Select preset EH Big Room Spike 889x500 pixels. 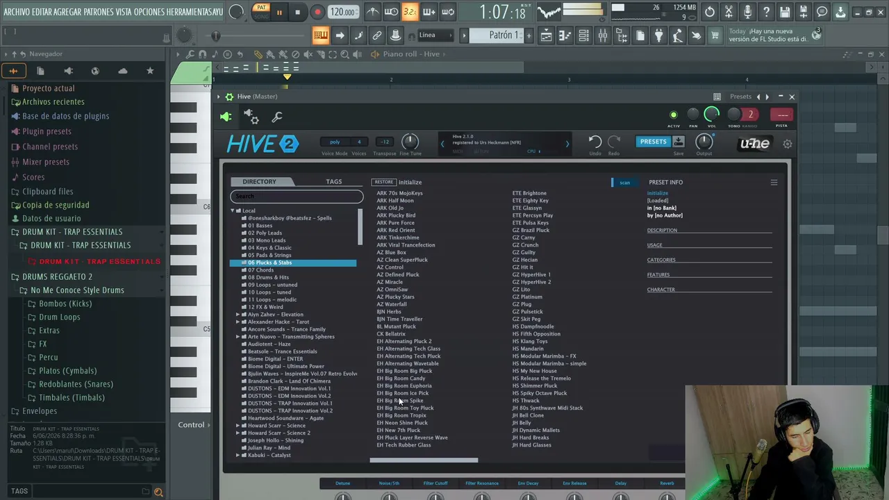pos(399,401)
